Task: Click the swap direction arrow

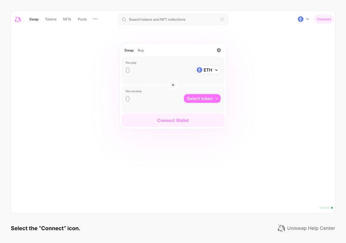Action: (x=173, y=85)
